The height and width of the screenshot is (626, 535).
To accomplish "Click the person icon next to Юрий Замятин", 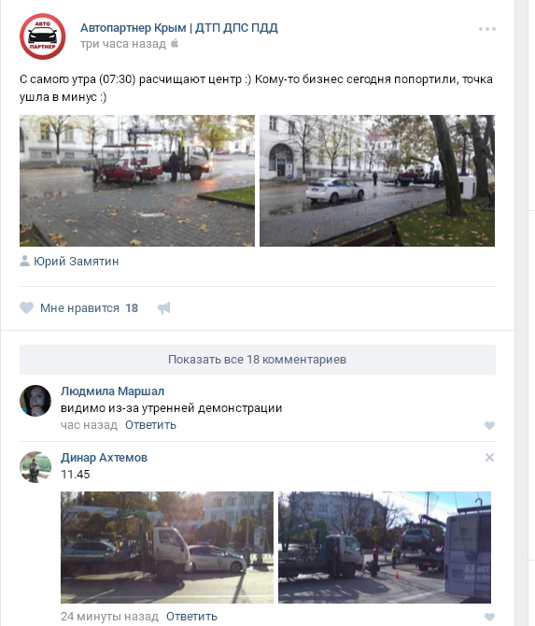I will (24, 261).
